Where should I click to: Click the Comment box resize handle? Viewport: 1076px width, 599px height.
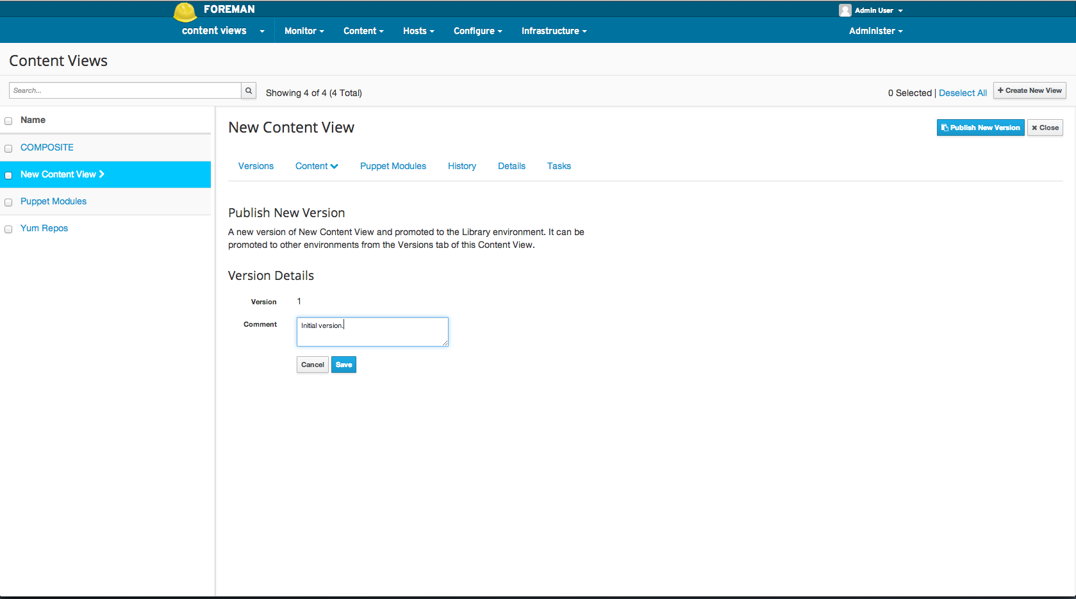coord(445,343)
